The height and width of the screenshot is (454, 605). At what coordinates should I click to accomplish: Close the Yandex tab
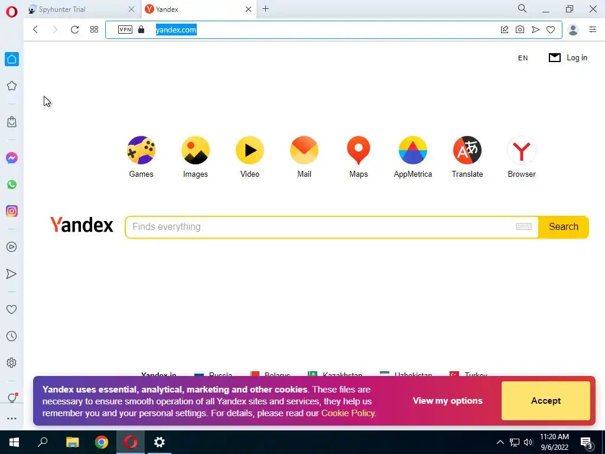tap(249, 9)
